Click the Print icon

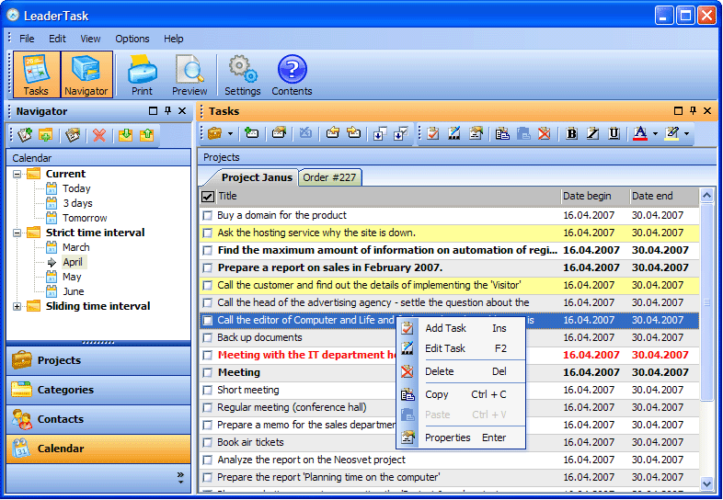coord(142,74)
